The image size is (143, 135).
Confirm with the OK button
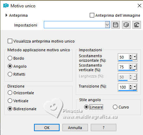coord(47,128)
